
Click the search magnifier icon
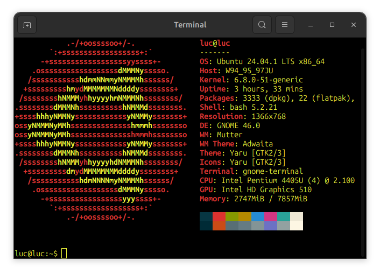point(262,25)
